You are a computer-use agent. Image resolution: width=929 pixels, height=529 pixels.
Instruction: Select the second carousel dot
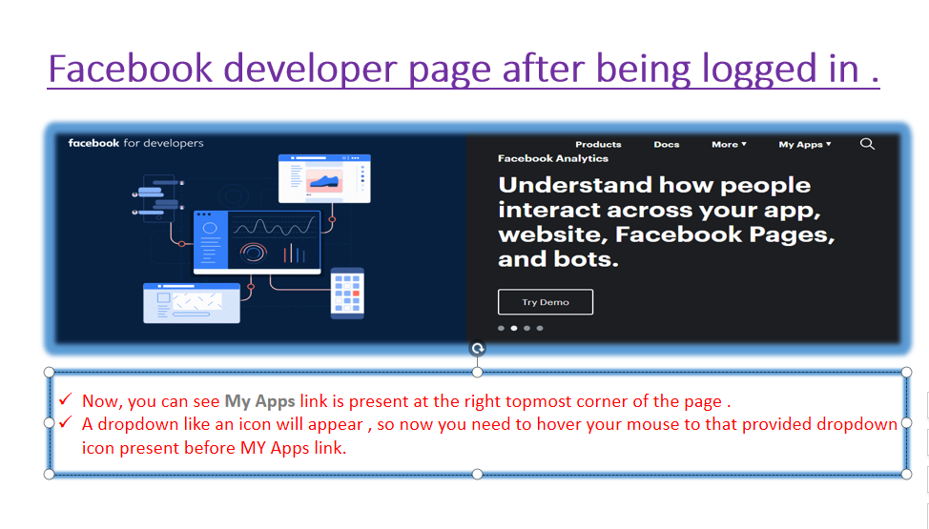(x=514, y=328)
